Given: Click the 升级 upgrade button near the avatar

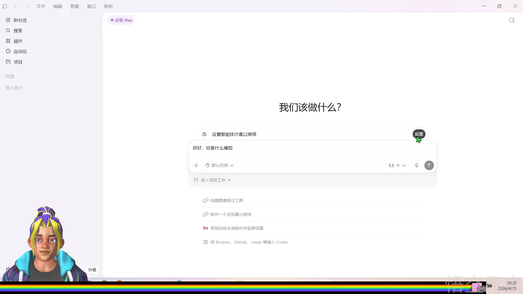Looking at the screenshot, I should [92, 270].
